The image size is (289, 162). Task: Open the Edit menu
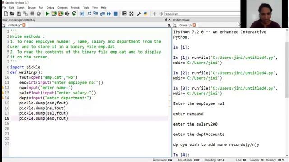[12, 8]
